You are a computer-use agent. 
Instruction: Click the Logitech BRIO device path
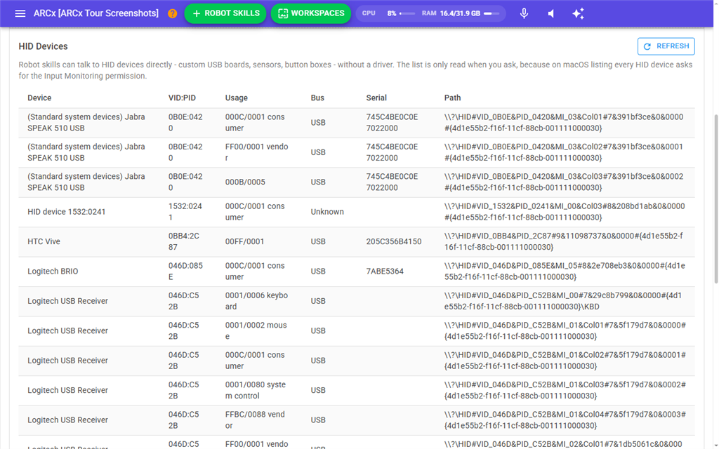565,272
